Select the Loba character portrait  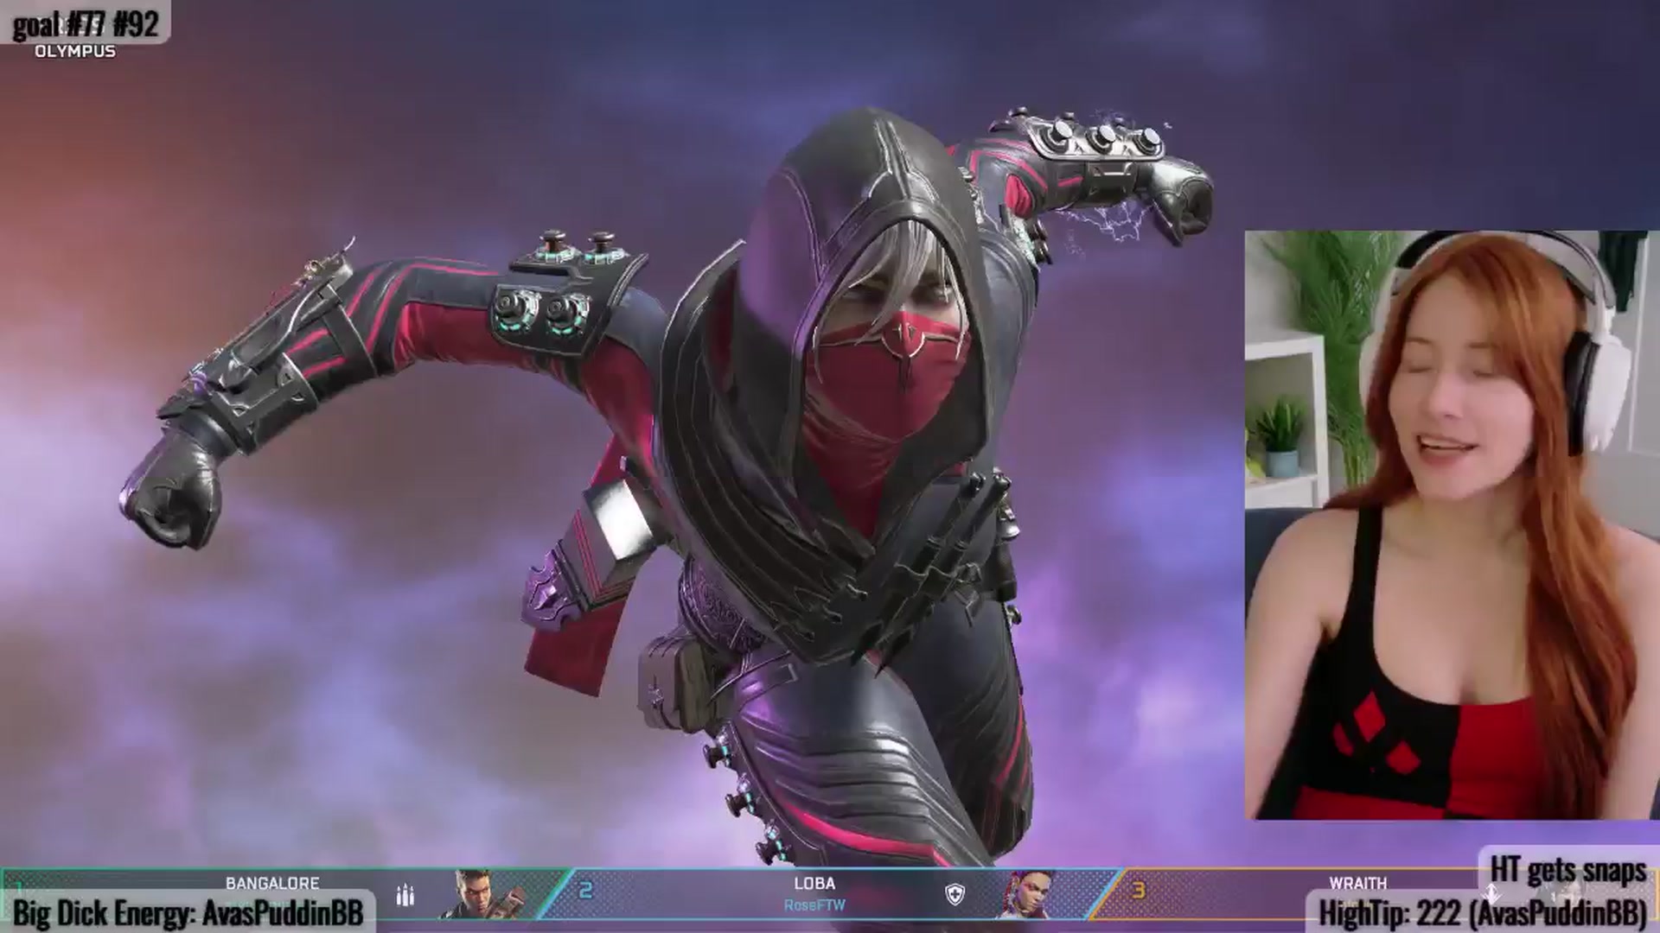pos(1029,894)
